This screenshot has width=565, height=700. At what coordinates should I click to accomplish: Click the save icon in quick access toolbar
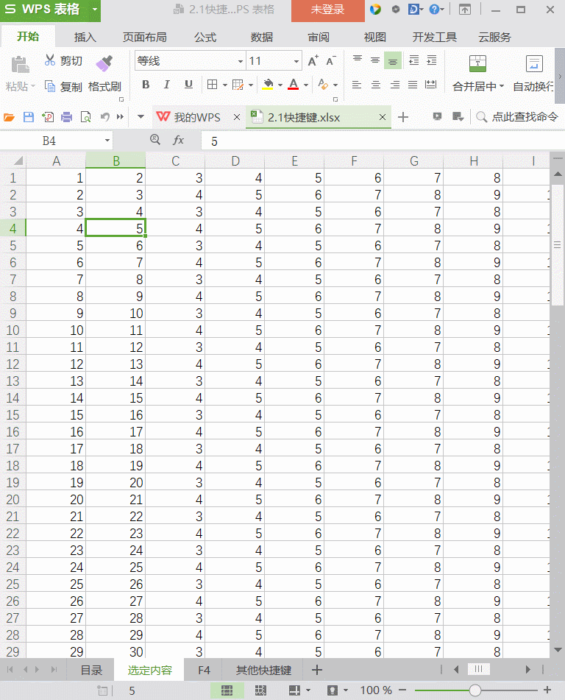[29, 117]
